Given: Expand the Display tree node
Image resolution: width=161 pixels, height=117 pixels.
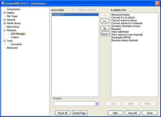Looking at the screenshot, I should coord(5,13).
